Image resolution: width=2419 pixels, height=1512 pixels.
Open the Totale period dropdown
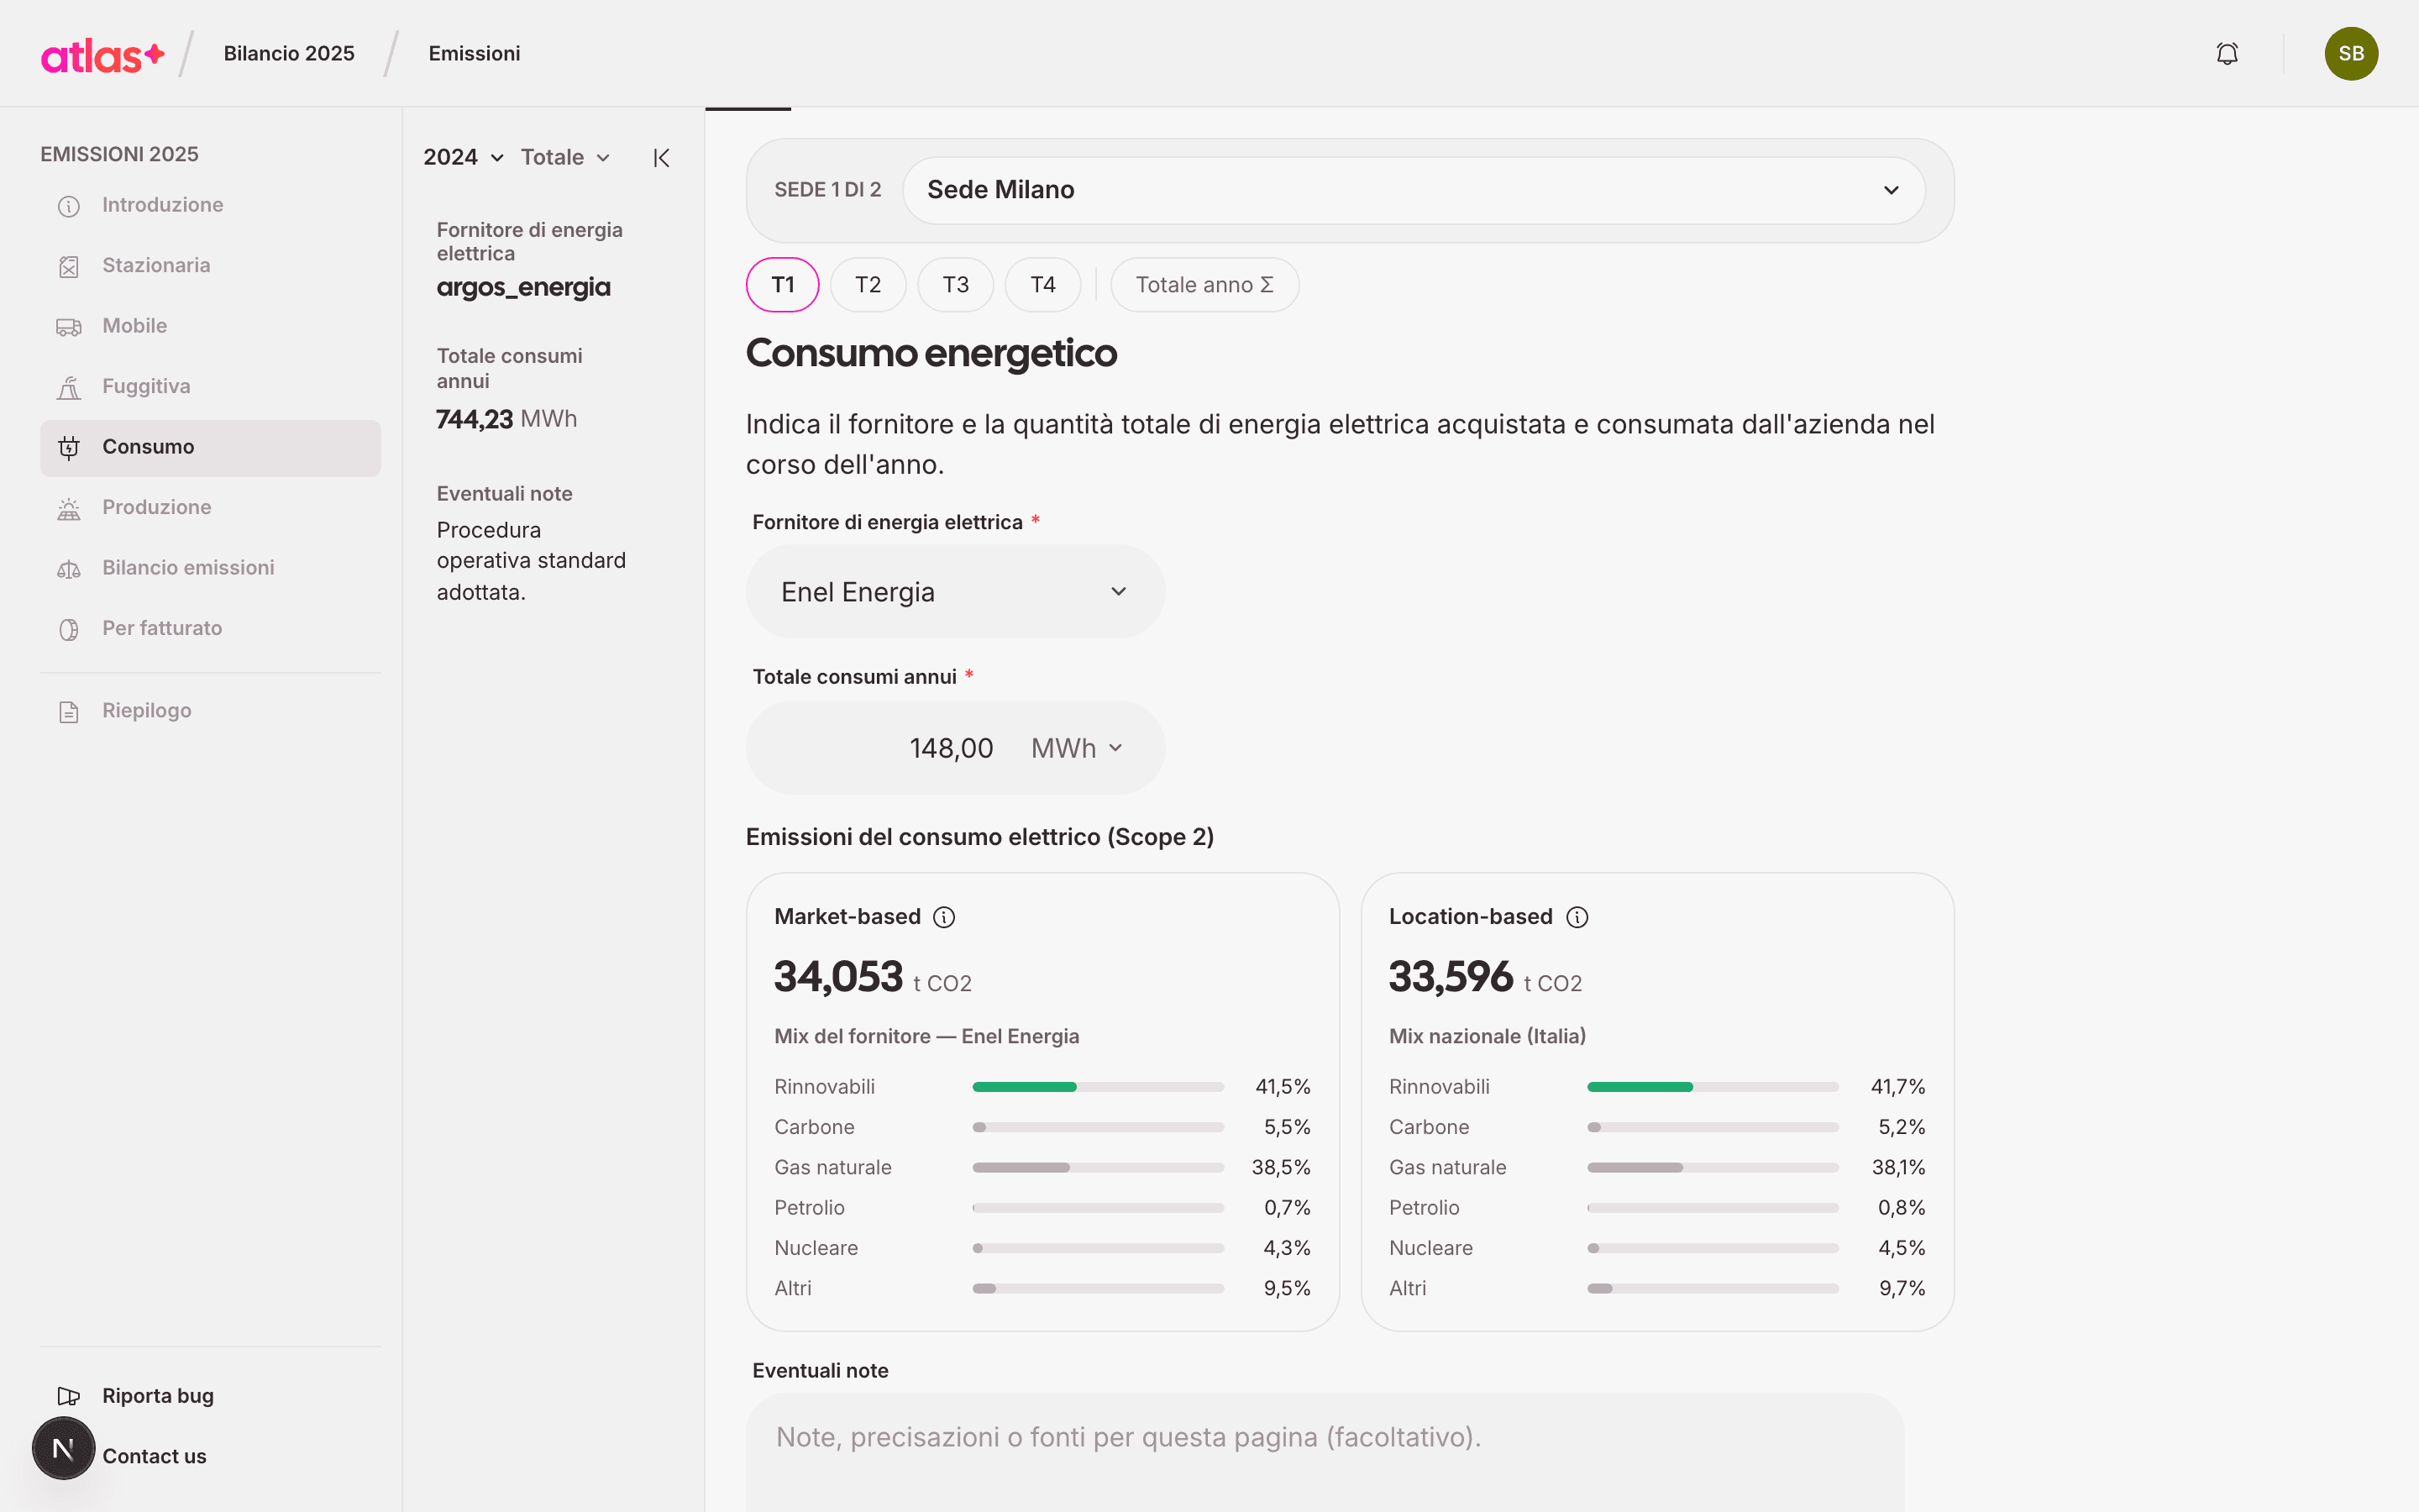(x=566, y=157)
